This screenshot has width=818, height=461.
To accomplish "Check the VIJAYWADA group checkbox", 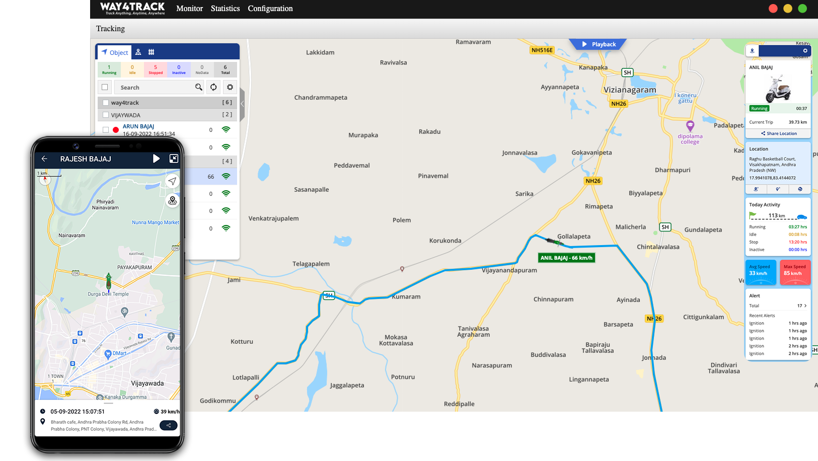I will 106,115.
